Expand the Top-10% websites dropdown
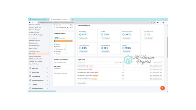Viewport: 196px width, 110px height. click(68, 27)
